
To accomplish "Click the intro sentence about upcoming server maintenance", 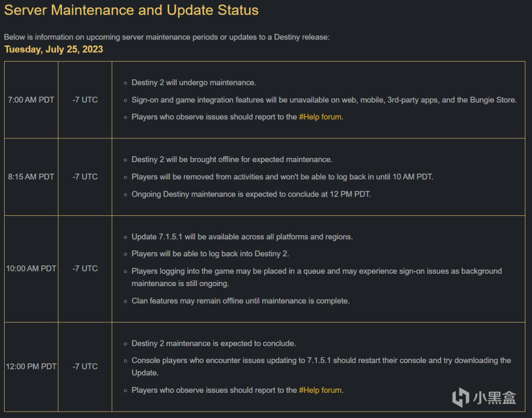I will click(x=166, y=37).
